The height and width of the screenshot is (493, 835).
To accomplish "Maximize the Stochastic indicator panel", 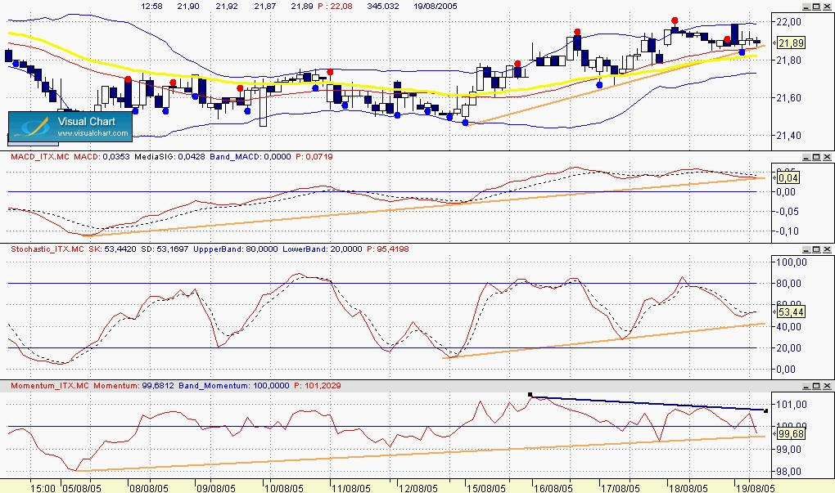I will click(x=816, y=248).
